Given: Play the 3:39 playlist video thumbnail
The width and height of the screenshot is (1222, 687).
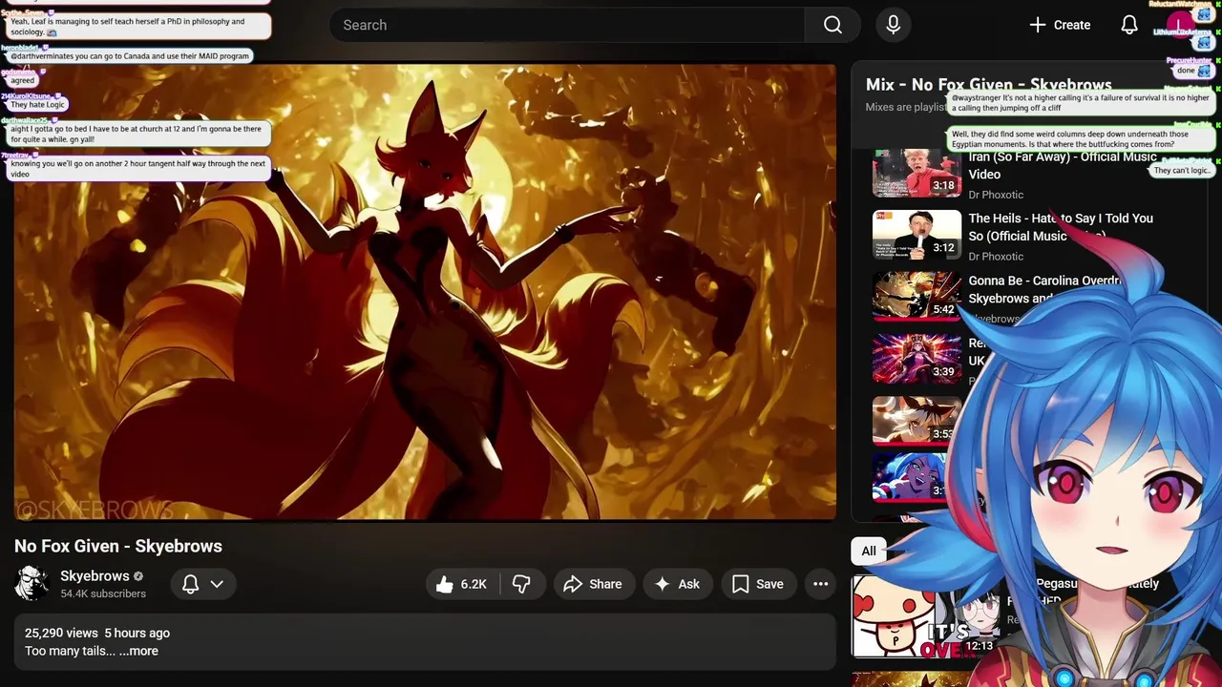Looking at the screenshot, I should tap(916, 359).
